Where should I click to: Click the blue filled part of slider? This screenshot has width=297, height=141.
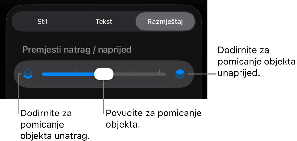point(68,74)
